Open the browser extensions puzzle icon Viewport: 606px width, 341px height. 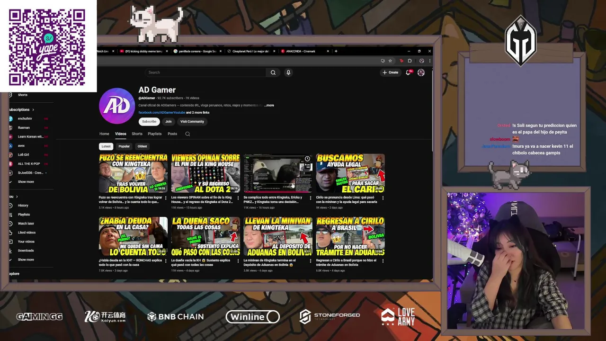pyautogui.click(x=410, y=61)
